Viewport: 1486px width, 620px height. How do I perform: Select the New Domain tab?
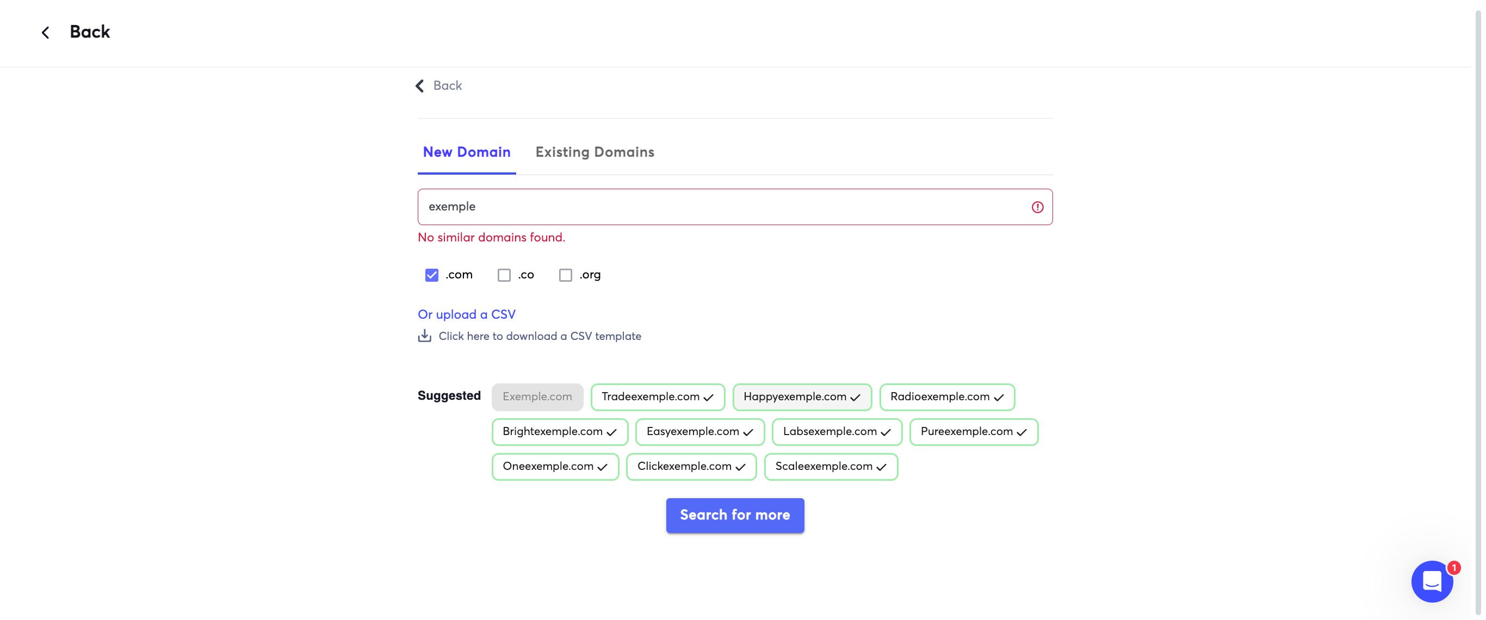point(466,152)
